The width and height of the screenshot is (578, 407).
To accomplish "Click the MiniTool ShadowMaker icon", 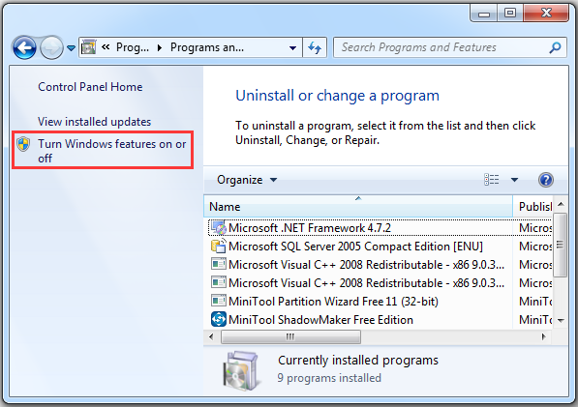I will [219, 319].
